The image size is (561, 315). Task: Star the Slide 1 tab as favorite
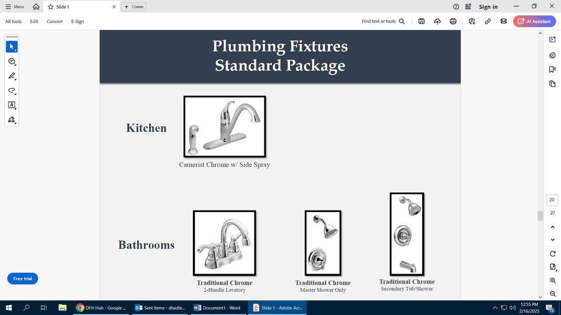click(50, 7)
